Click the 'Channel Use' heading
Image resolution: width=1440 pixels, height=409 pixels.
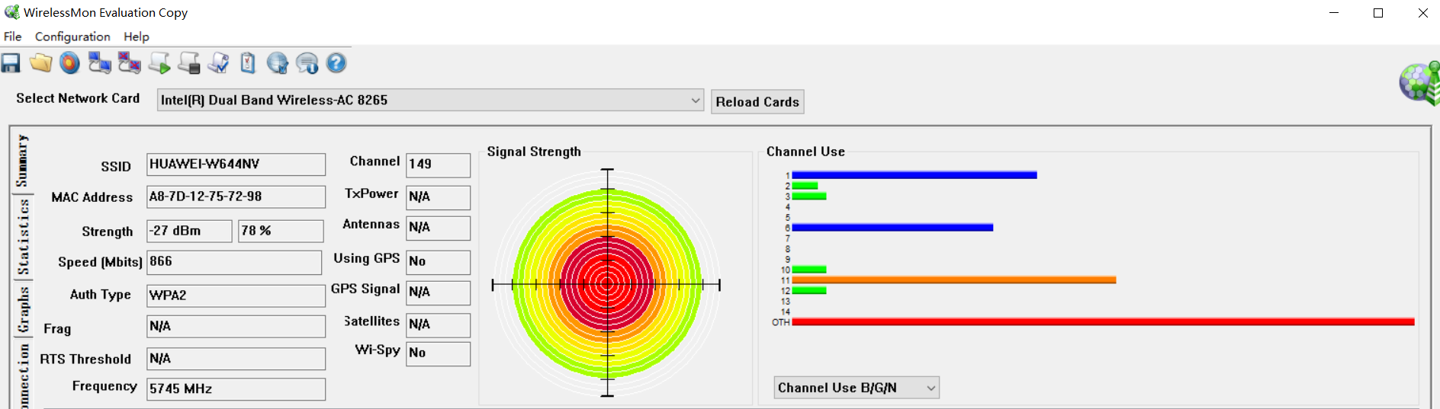805,152
